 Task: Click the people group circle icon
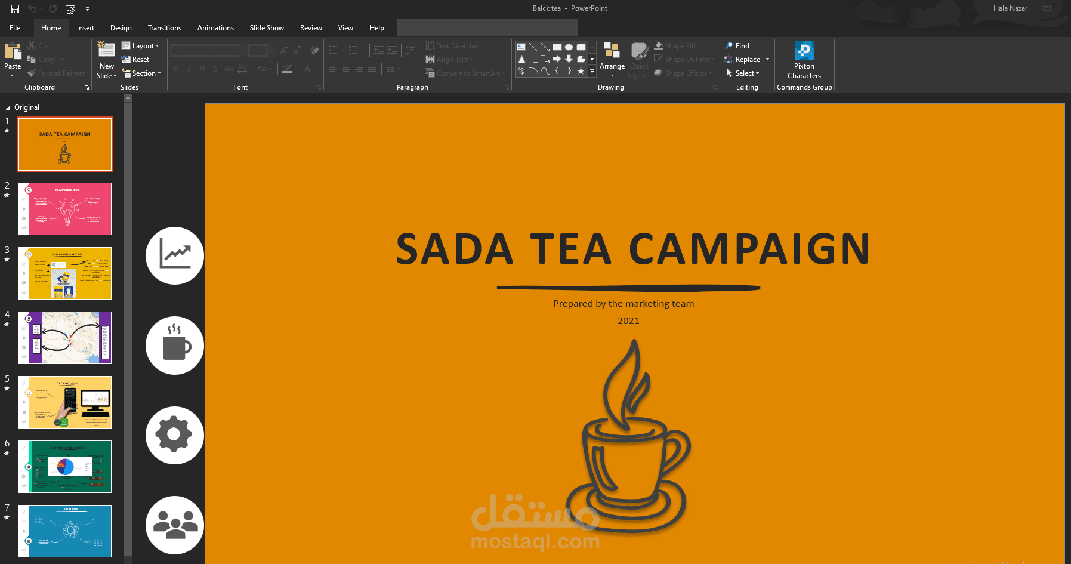(x=175, y=525)
